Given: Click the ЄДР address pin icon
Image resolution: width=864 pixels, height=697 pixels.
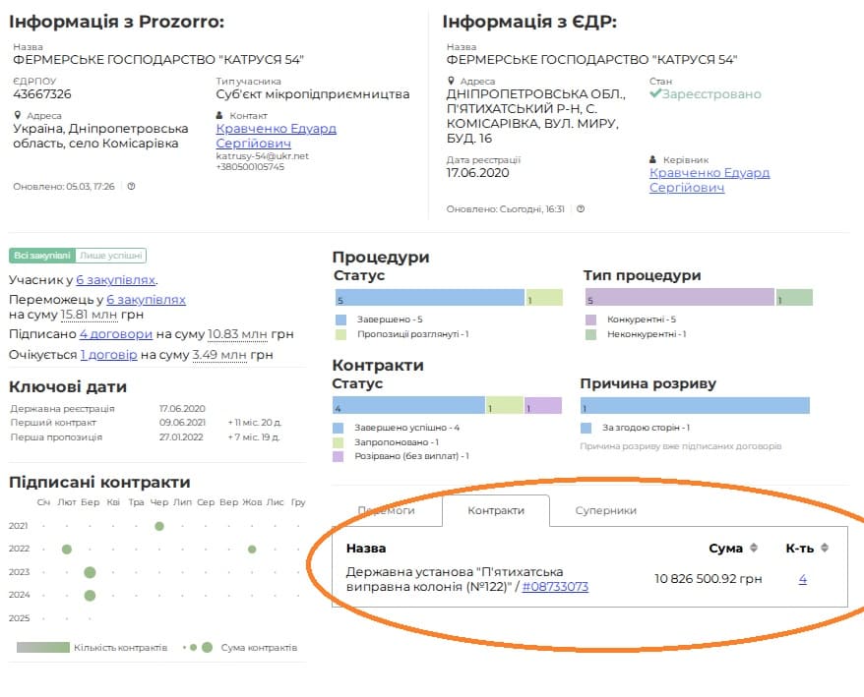Looking at the screenshot, I should point(452,82).
